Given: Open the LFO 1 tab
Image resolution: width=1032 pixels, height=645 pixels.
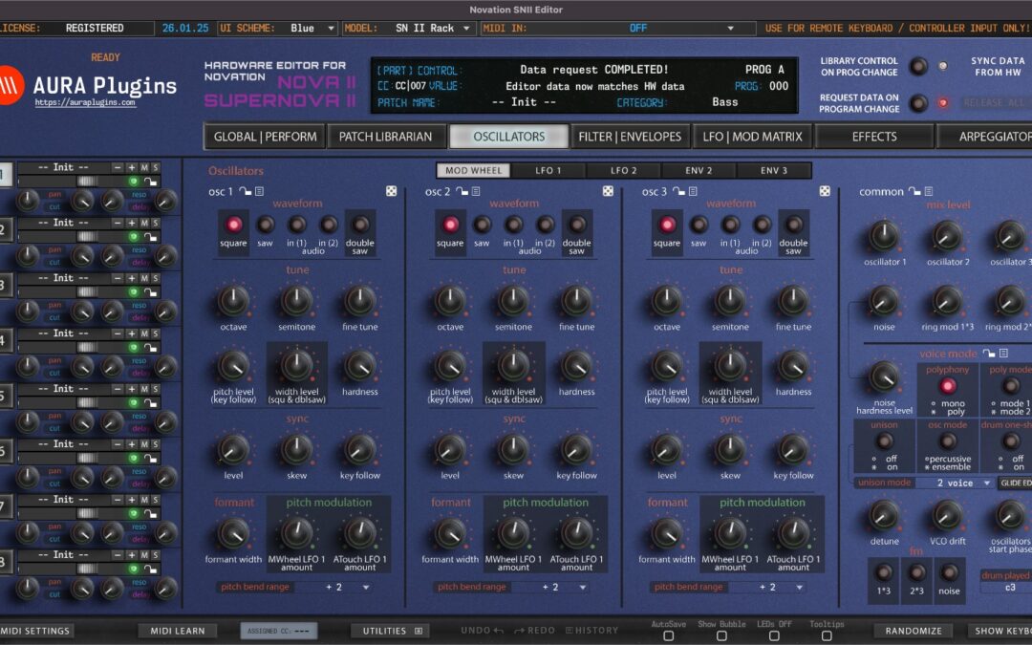Looking at the screenshot, I should tap(548, 170).
